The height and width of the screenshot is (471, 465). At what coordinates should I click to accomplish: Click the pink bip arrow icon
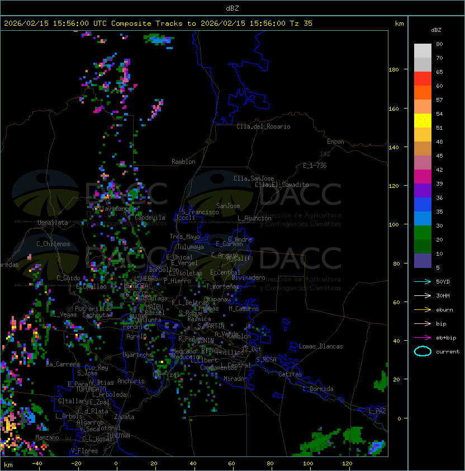point(423,323)
